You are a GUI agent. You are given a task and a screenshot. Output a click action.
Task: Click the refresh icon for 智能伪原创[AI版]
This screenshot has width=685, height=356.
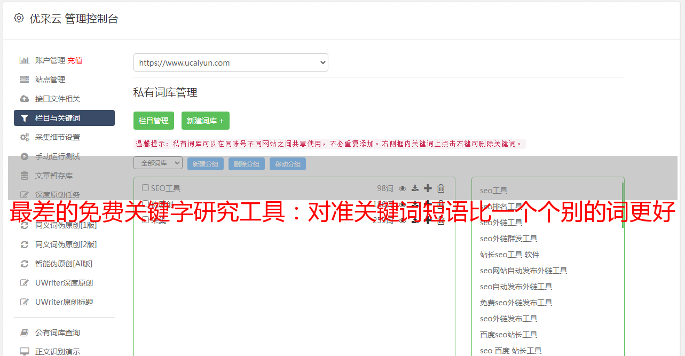[24, 264]
